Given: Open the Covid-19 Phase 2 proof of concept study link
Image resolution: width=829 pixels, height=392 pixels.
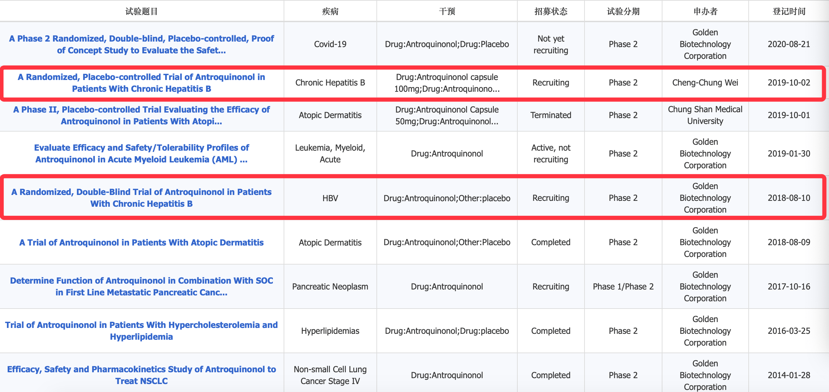Looking at the screenshot, I should pos(141,44).
